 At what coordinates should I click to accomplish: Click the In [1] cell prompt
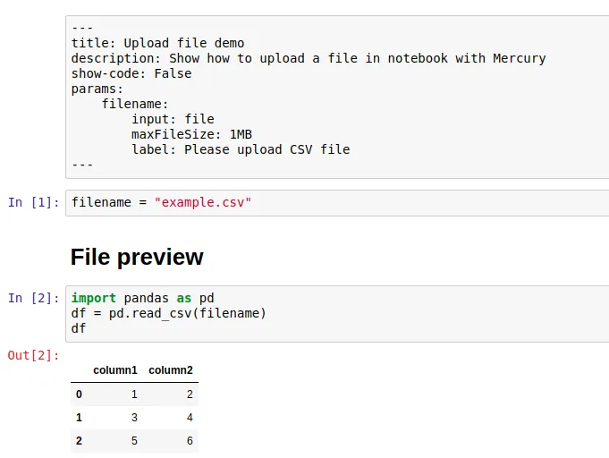tap(33, 202)
